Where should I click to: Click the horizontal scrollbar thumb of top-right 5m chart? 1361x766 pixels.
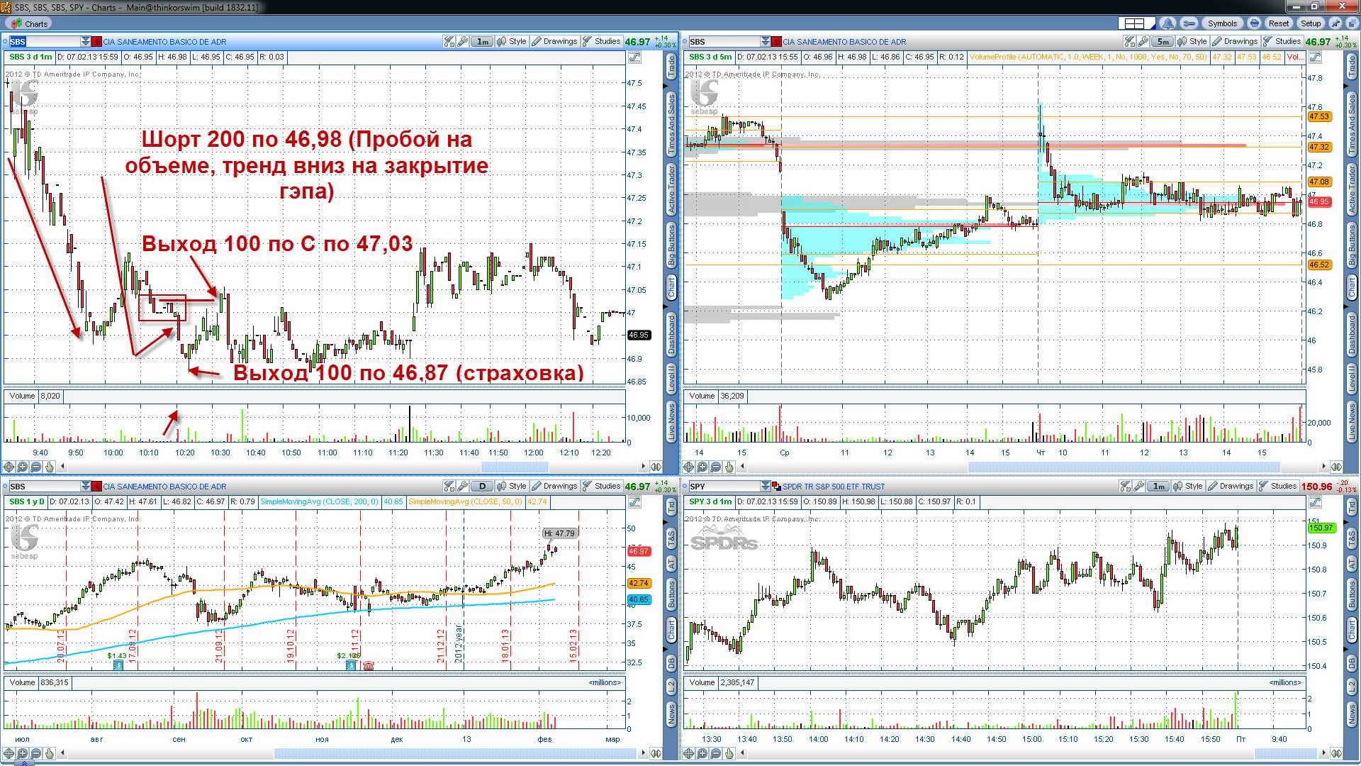point(1124,467)
